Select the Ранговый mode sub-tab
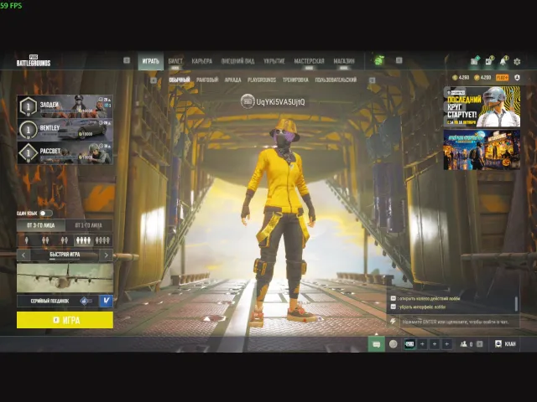 (x=207, y=80)
